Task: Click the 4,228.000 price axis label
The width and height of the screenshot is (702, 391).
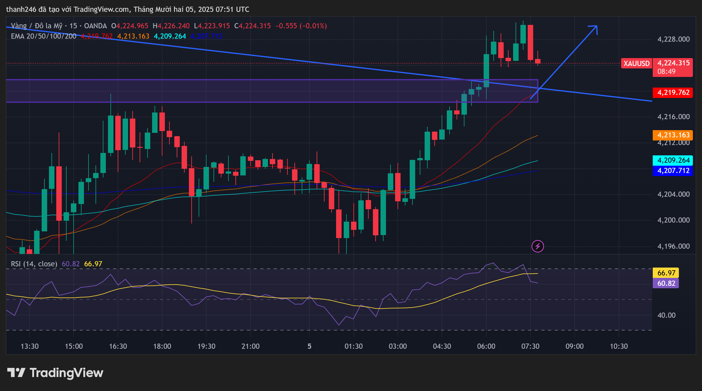Action: tap(673, 39)
